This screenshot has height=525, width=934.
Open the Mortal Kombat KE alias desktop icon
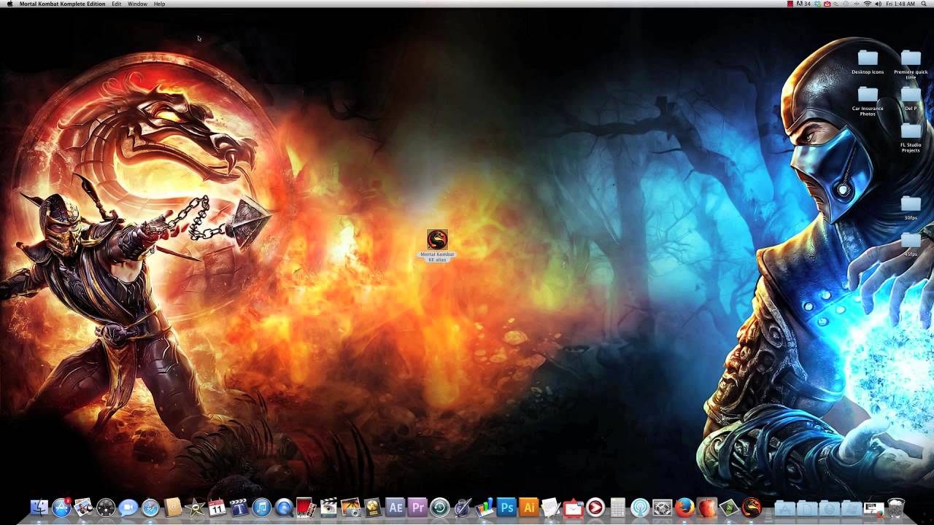pyautogui.click(x=437, y=246)
